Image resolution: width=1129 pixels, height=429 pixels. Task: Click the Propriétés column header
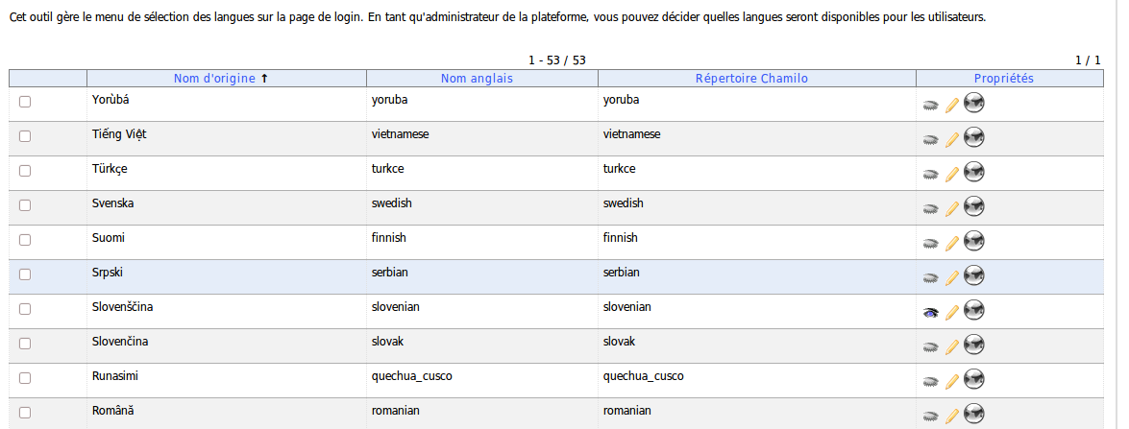pyautogui.click(x=1003, y=79)
